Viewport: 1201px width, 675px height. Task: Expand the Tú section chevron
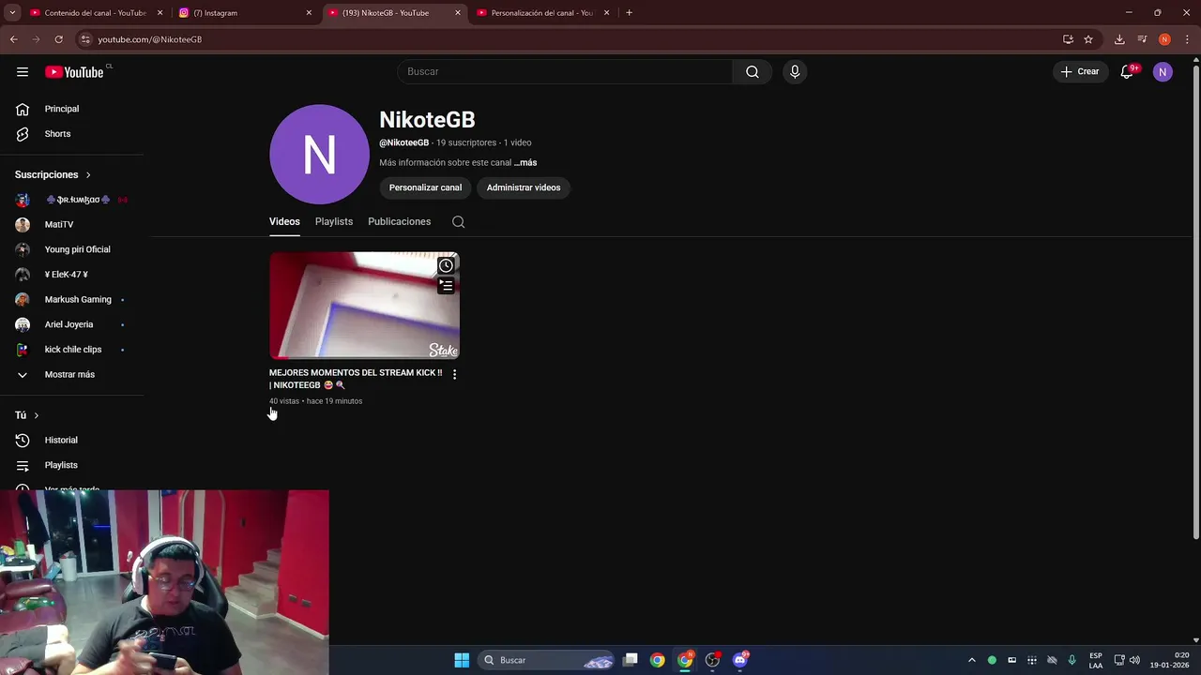point(37,415)
